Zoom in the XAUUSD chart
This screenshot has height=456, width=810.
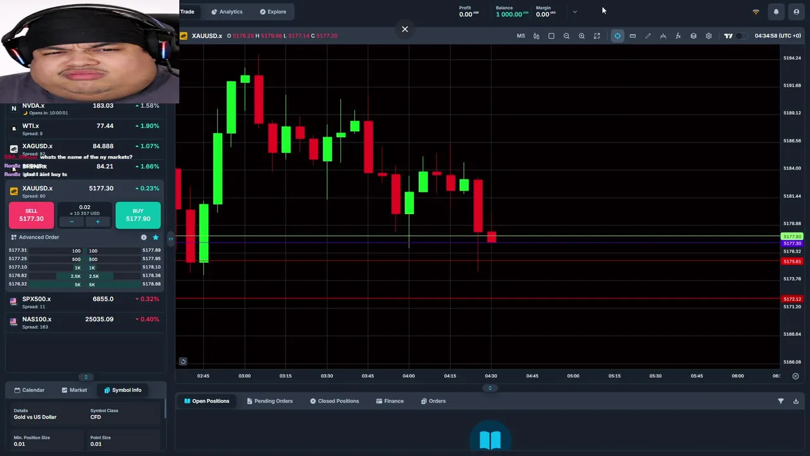pos(582,36)
